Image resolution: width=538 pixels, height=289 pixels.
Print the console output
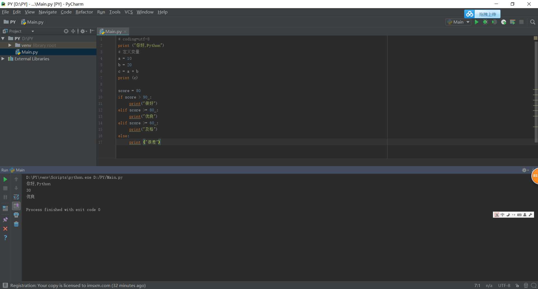click(x=16, y=215)
